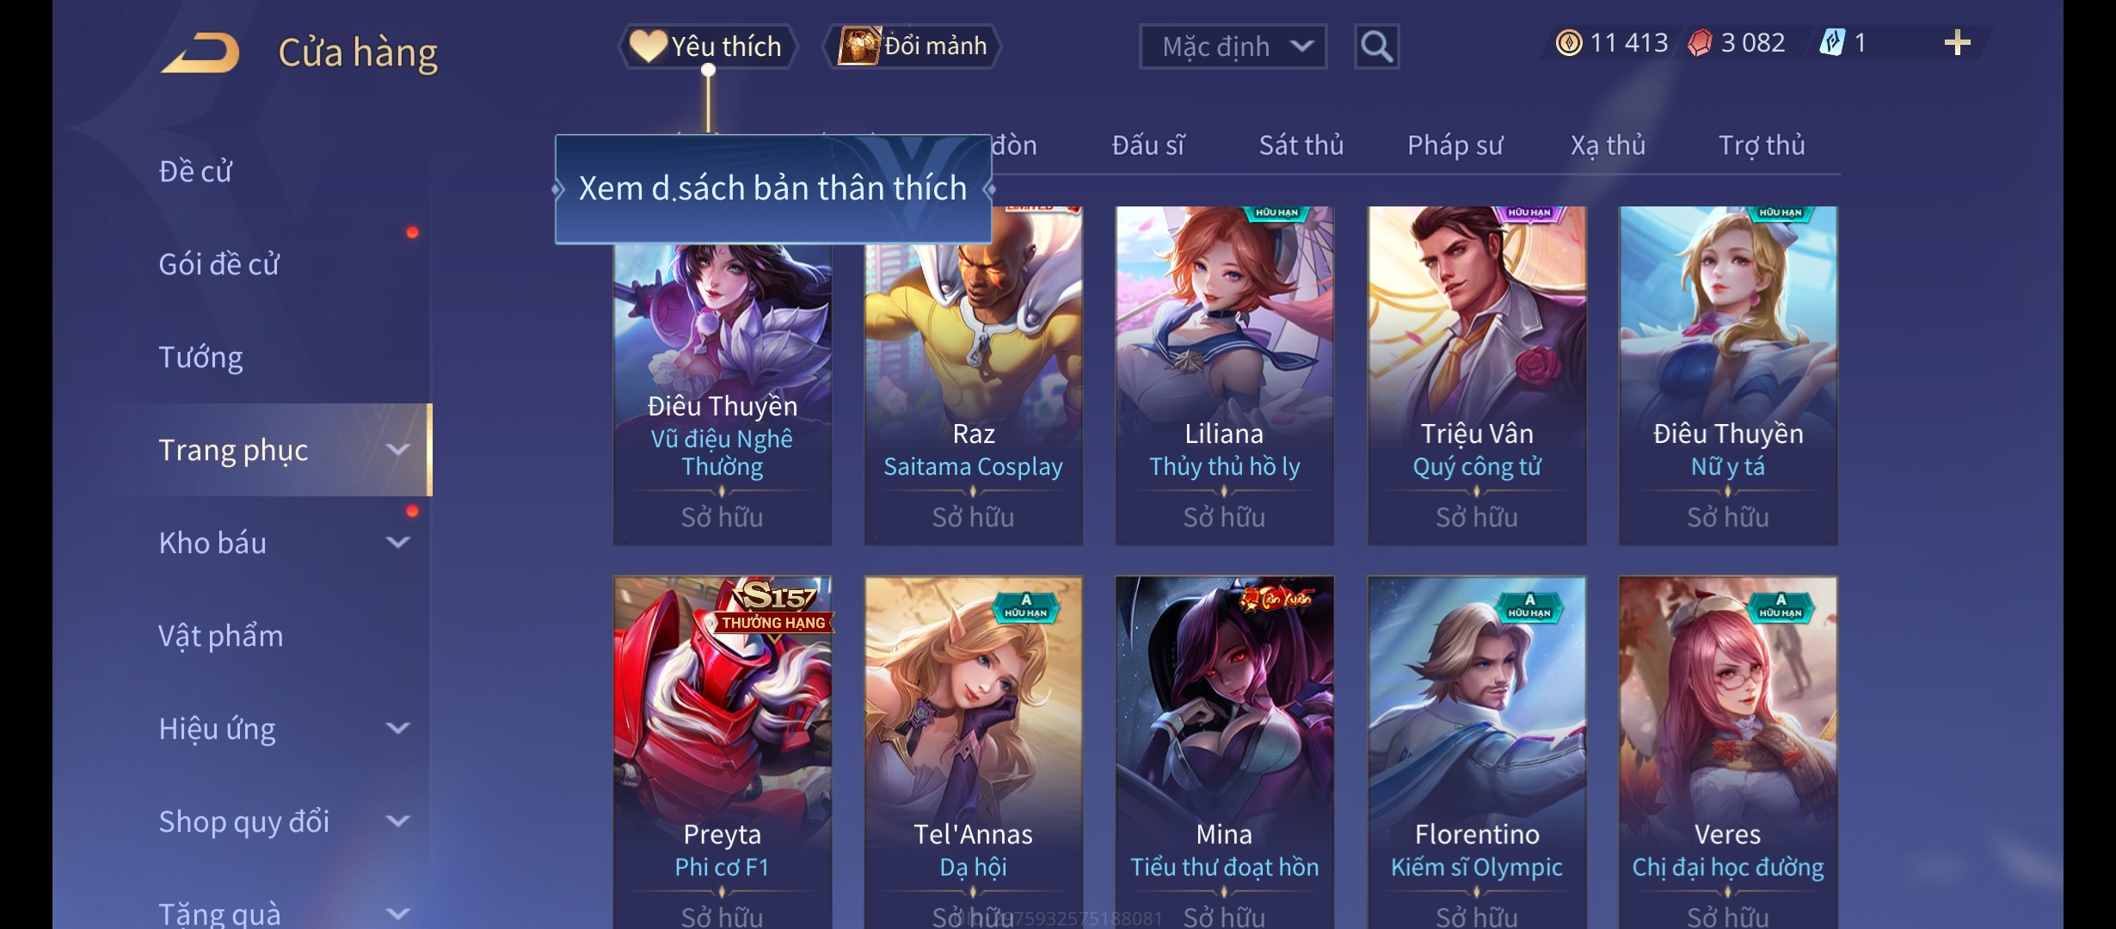Switch to the Pháp sư tab
Image resolution: width=2116 pixels, height=929 pixels.
pos(1455,145)
